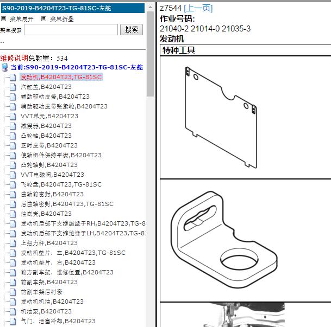
Task: Click the 搜索 search button
Action: 132,29
